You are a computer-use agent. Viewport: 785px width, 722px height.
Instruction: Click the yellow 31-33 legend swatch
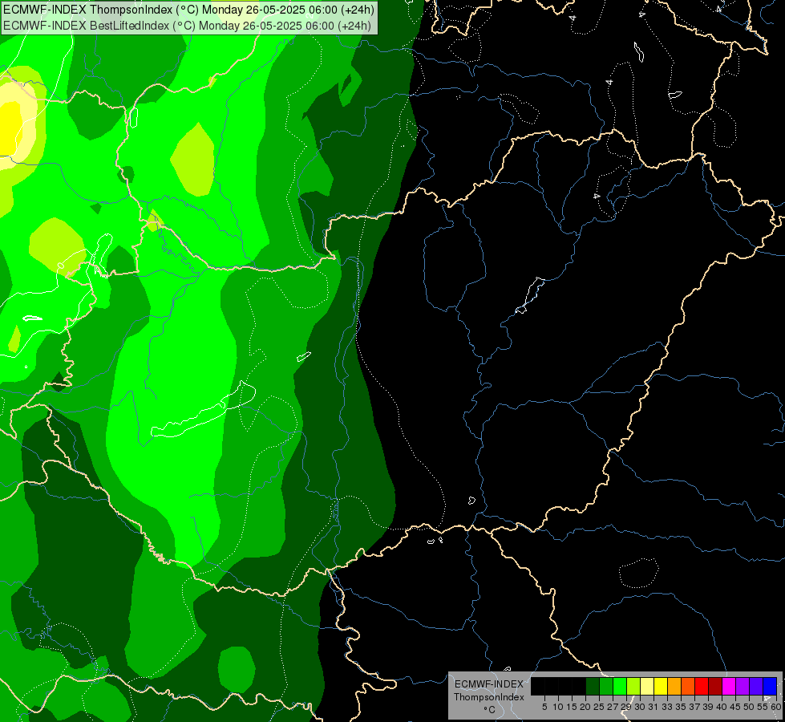(661, 686)
